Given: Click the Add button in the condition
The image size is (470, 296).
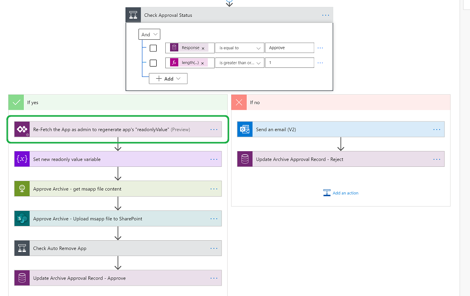Looking at the screenshot, I should [168, 79].
